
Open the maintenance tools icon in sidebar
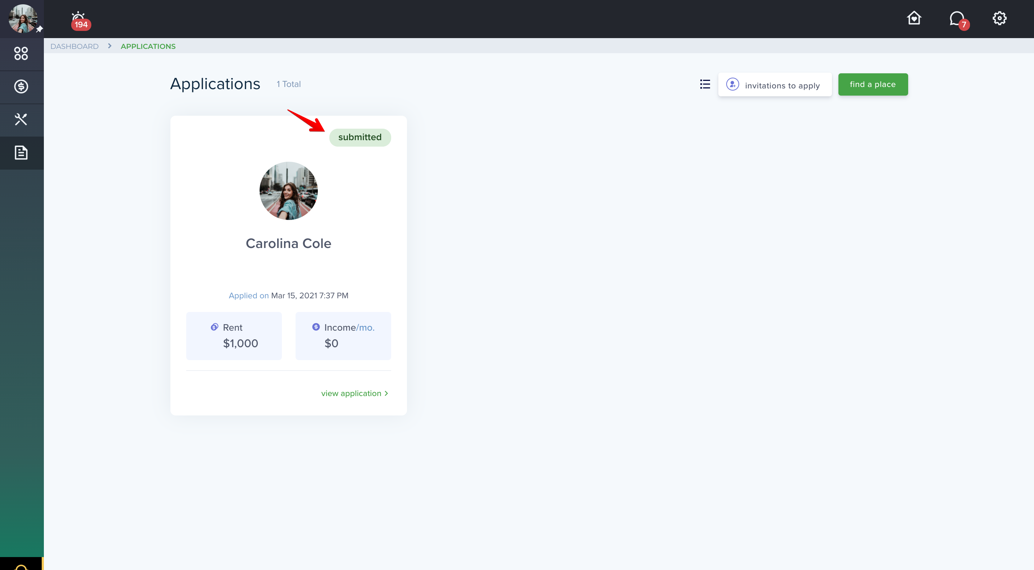(21, 120)
